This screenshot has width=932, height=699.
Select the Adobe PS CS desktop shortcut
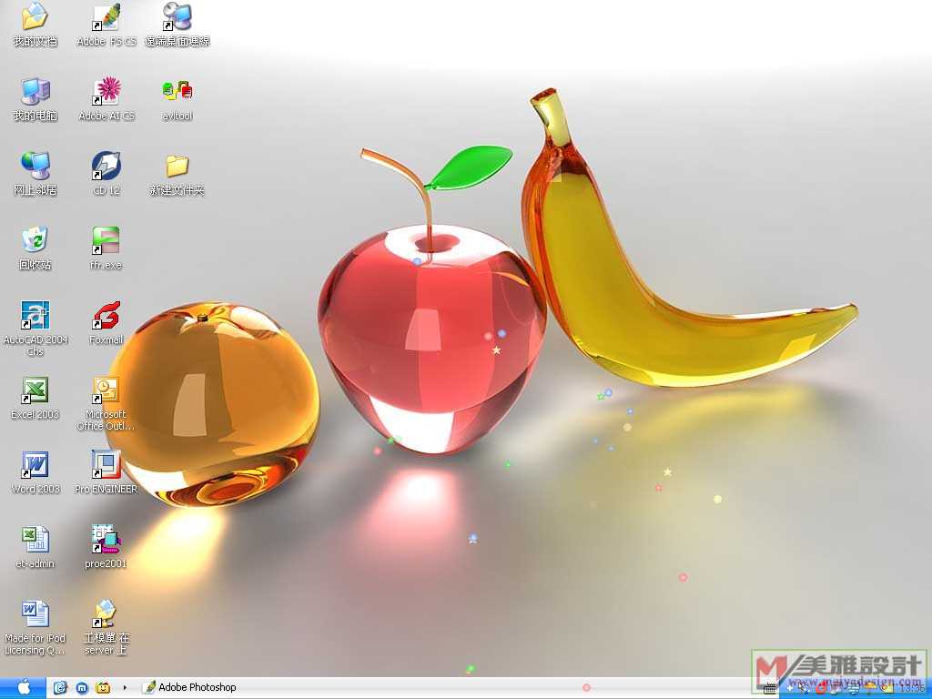coord(106,18)
